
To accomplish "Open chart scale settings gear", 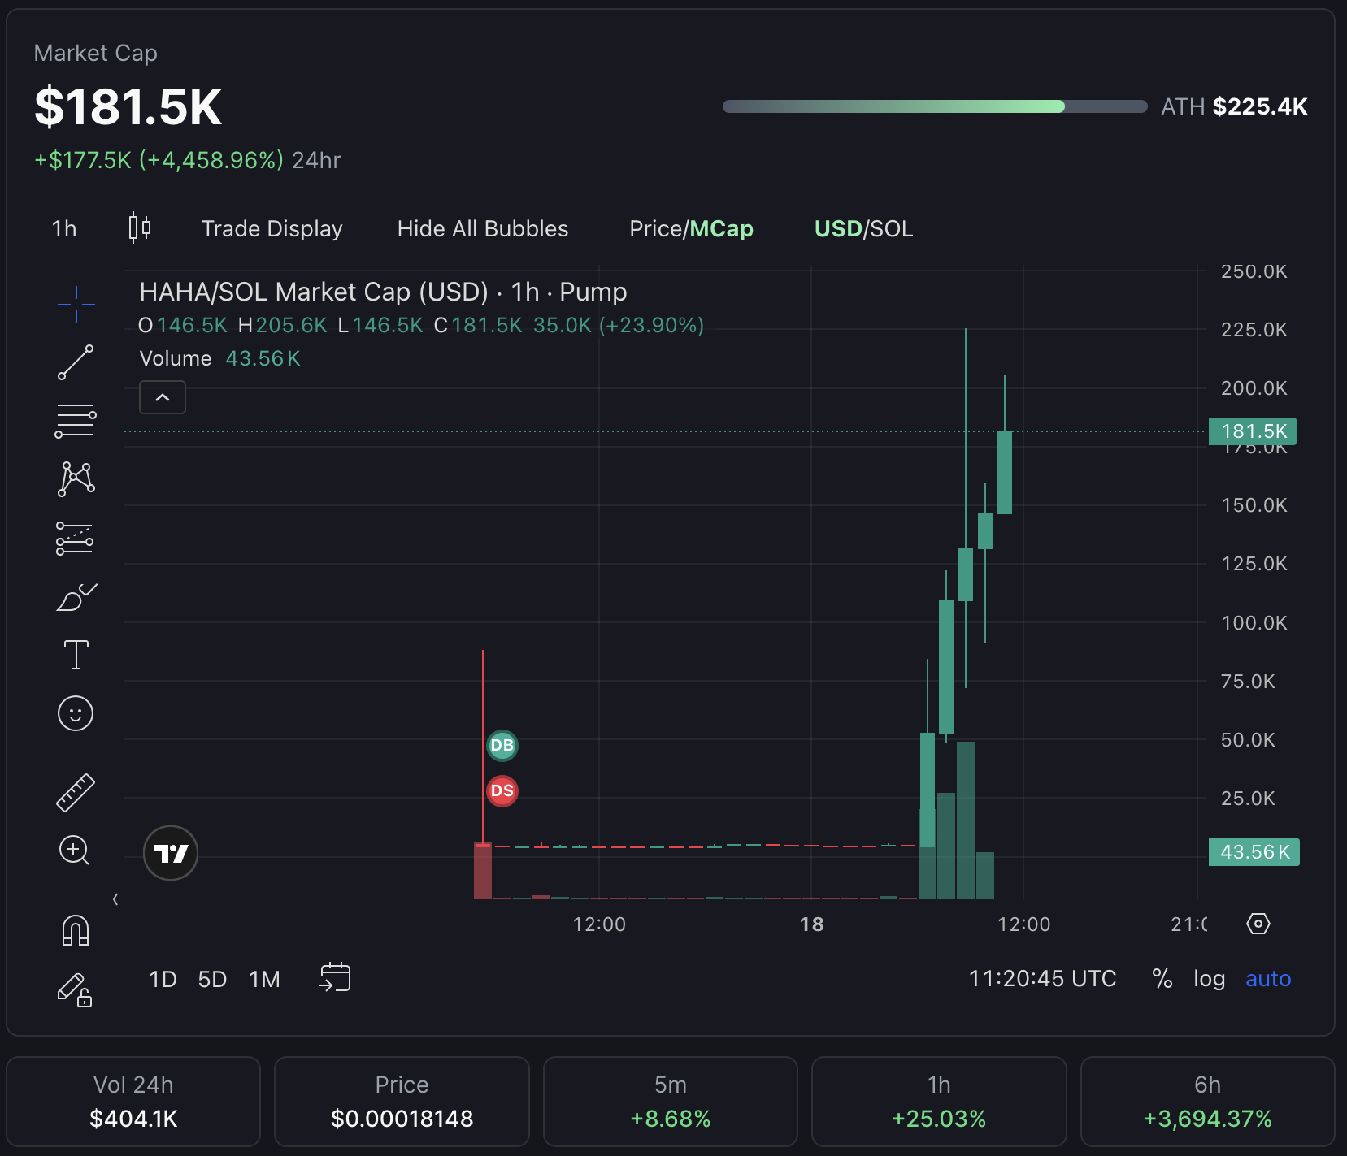I will (1258, 924).
